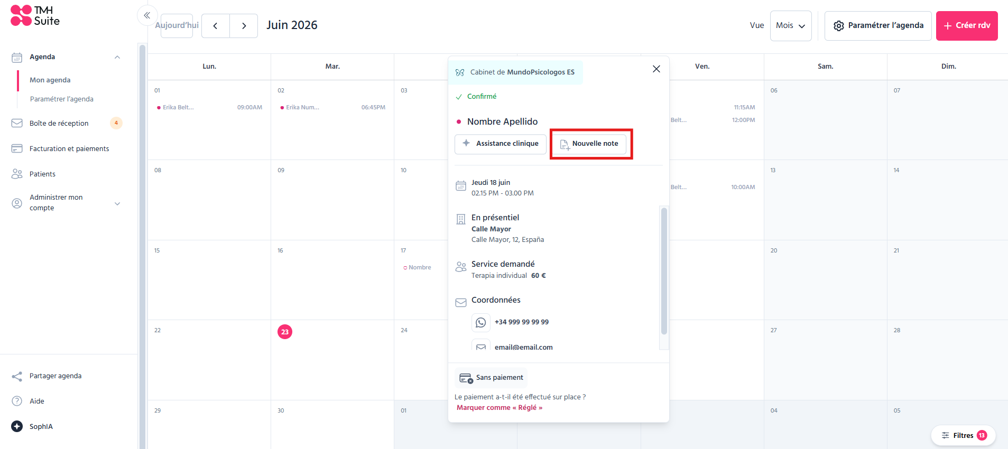
Task: Open Boîte de réception
Action: [59, 123]
